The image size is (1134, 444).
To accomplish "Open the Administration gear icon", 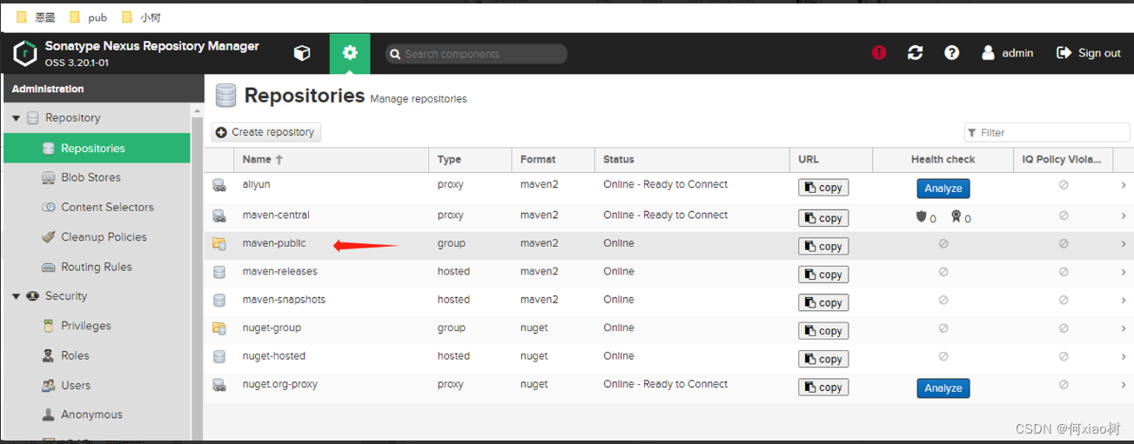I will 350,53.
